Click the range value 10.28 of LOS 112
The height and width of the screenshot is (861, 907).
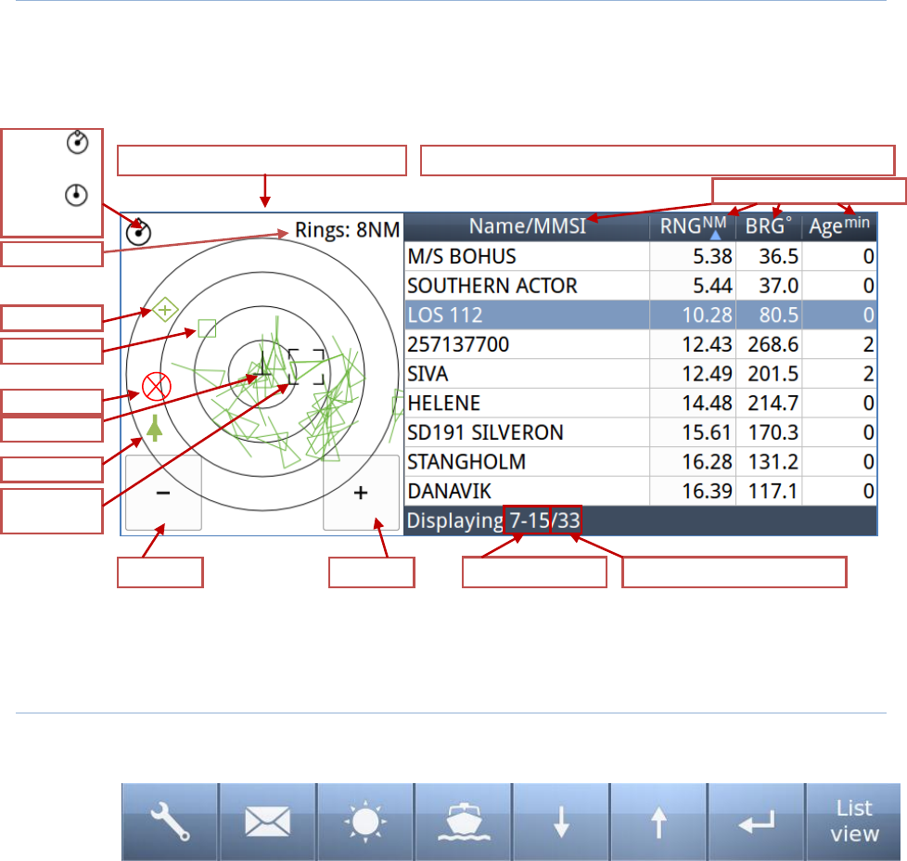point(707,315)
